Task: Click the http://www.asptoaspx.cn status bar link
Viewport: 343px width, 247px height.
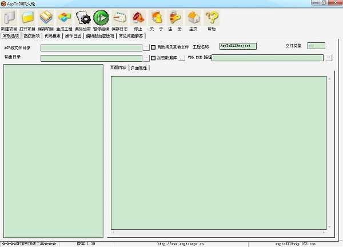Action: (x=181, y=244)
